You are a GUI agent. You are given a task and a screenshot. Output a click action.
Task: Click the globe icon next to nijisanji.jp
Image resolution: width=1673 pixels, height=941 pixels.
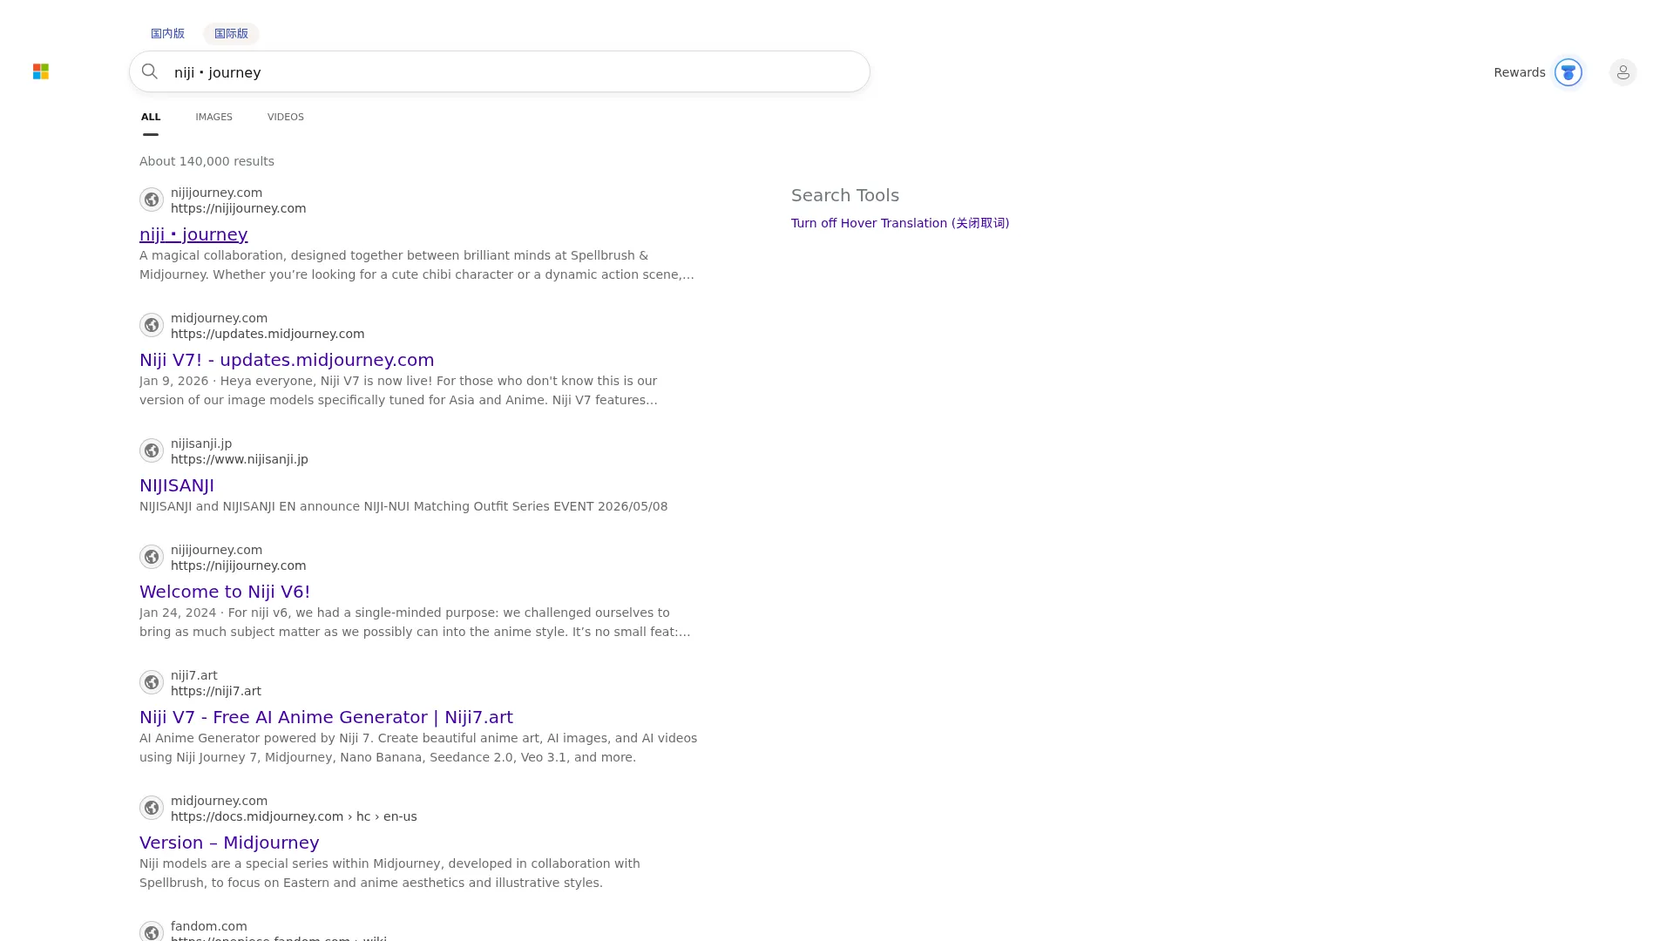point(152,450)
